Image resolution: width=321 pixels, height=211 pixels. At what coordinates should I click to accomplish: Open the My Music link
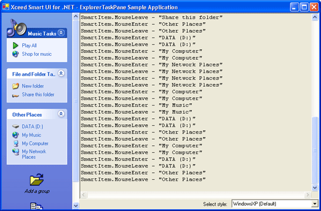(32, 135)
